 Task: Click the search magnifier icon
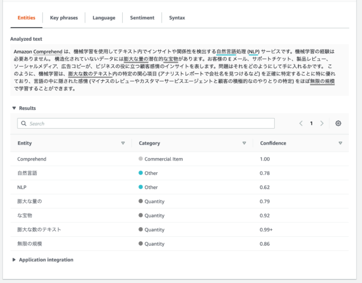coord(24,123)
